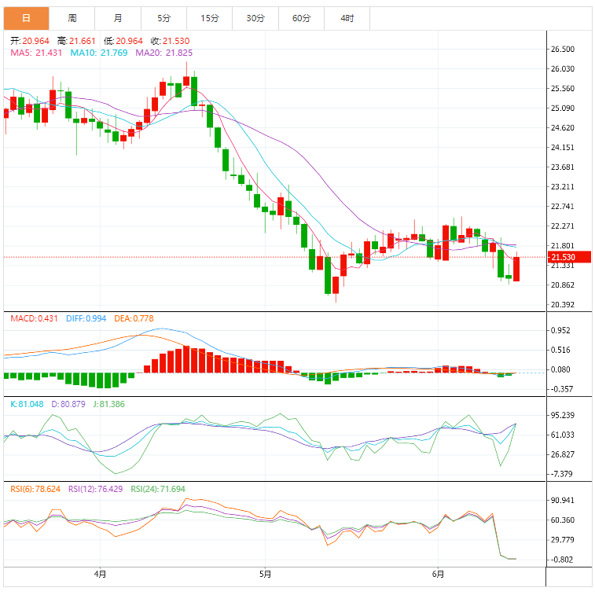
Task: Click the close price 收:21.530
Action: [x=170, y=41]
